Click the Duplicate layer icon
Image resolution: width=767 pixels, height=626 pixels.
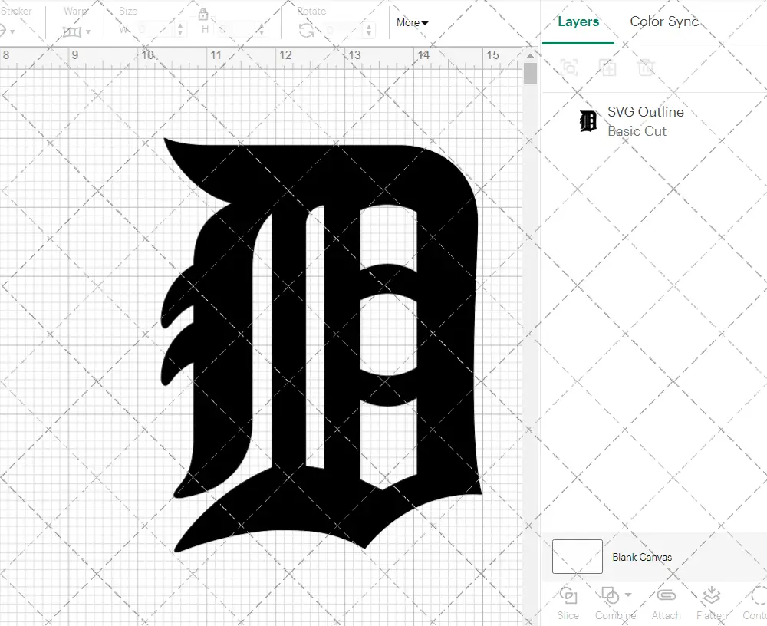pos(607,68)
